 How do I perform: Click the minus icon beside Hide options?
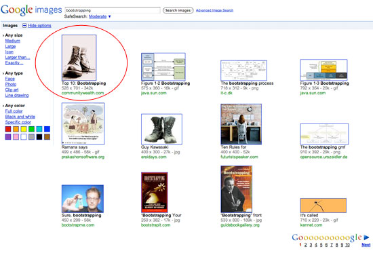click(24, 26)
